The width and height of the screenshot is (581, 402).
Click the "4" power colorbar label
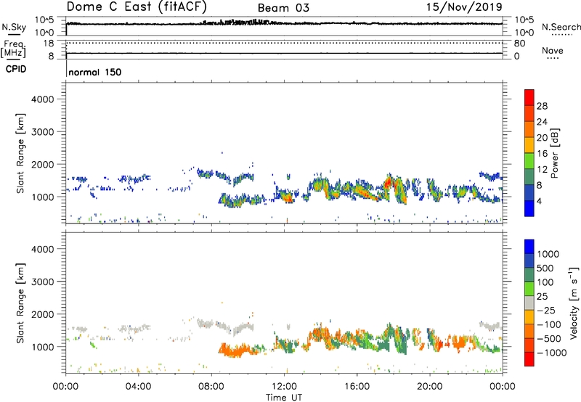click(x=540, y=202)
